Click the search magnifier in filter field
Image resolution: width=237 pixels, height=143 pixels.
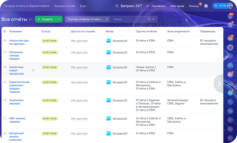(x=149, y=19)
